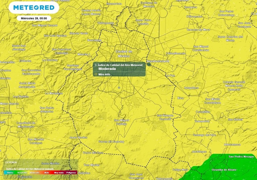Select the Muy mala color in the legend
The image size is (257, 180).
point(59,173)
